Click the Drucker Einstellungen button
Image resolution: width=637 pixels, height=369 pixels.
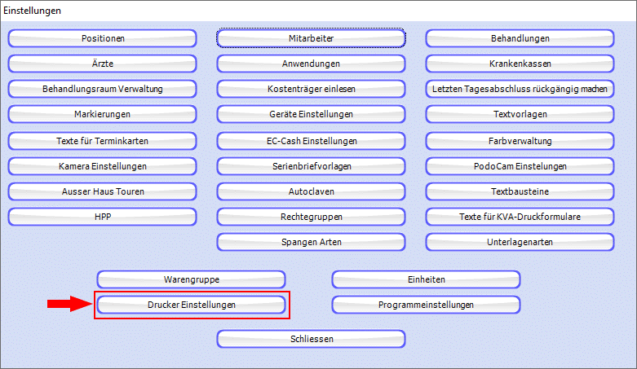coord(191,305)
